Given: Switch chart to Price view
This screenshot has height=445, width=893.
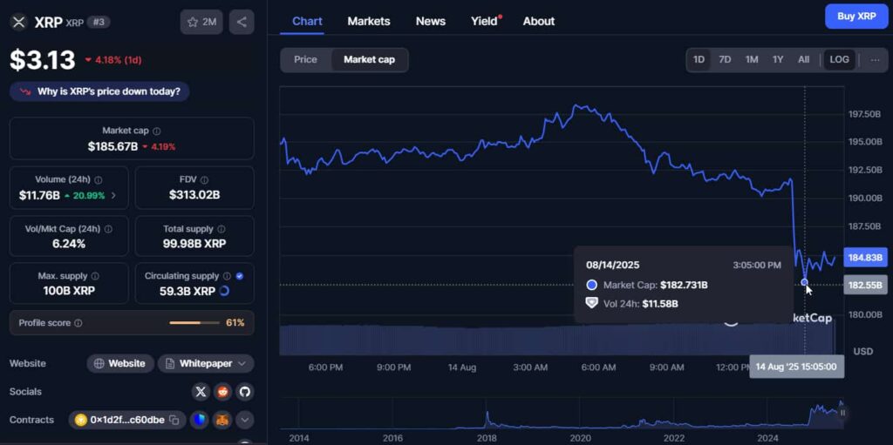Looking at the screenshot, I should click(x=305, y=59).
